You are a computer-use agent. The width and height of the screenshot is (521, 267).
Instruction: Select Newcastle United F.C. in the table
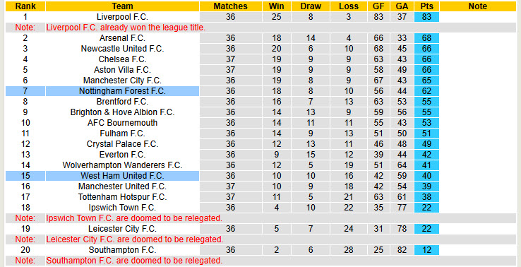coord(122,49)
